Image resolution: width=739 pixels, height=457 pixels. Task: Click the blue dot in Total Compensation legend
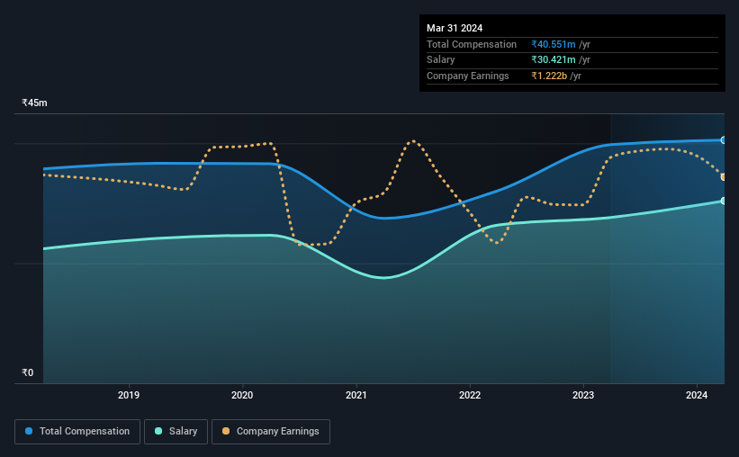coord(29,431)
